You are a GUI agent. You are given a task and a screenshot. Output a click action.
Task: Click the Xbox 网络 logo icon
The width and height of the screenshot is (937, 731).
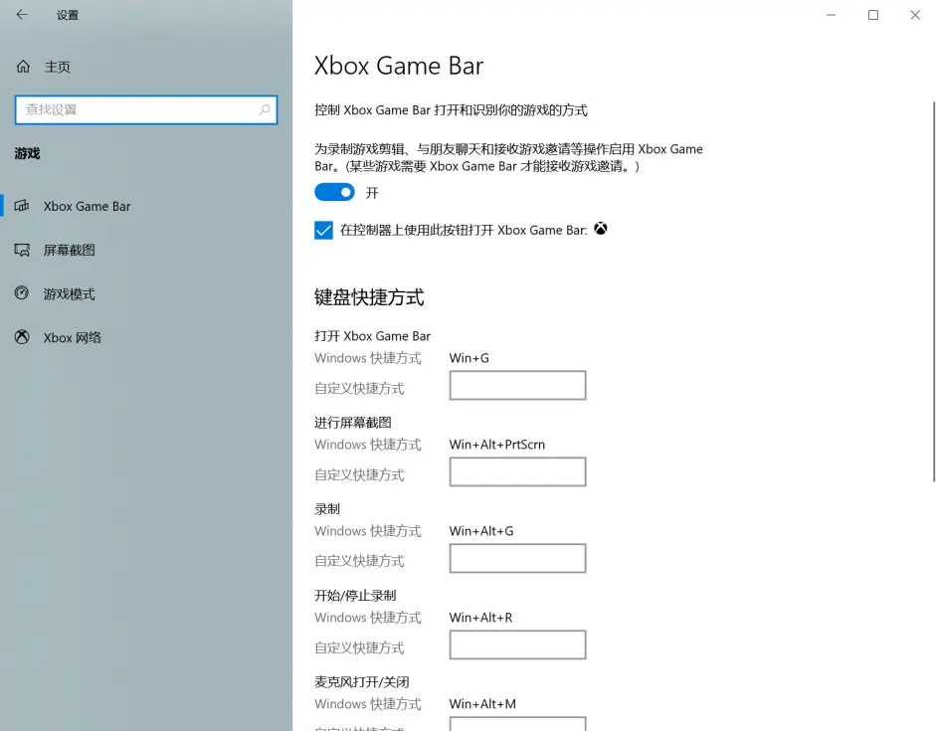click(x=22, y=337)
